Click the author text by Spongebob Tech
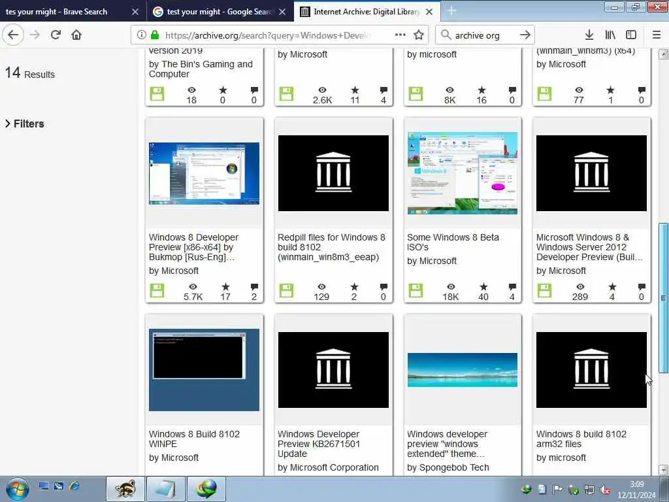Screen dimensions: 669x502 448,467
